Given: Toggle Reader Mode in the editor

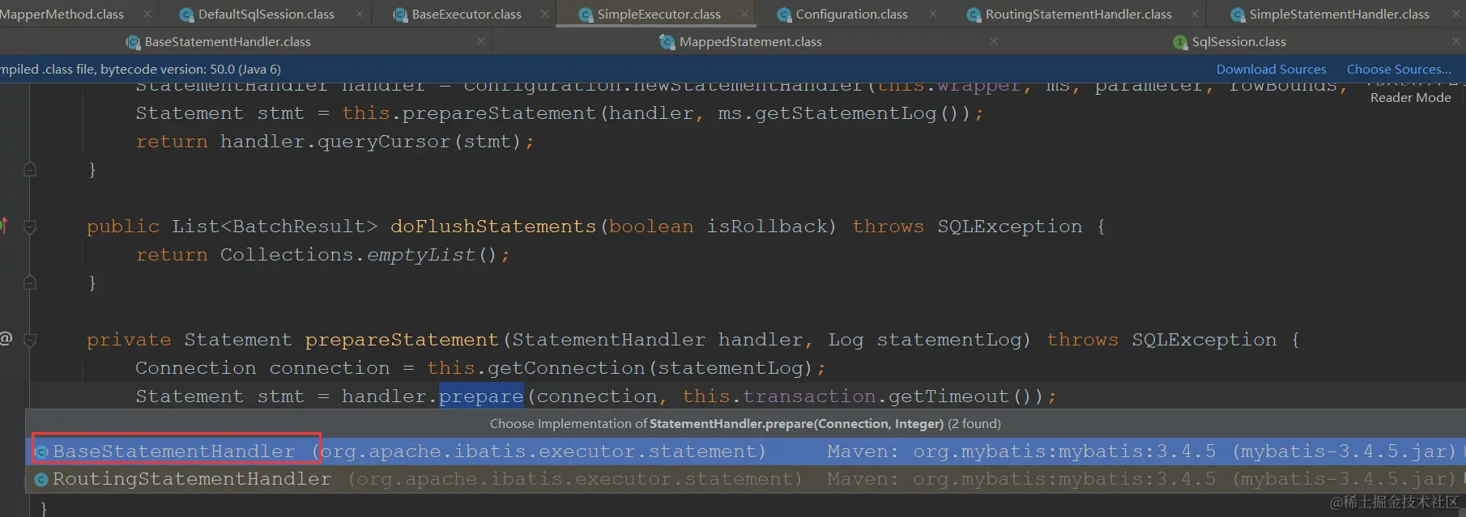Looking at the screenshot, I should [1410, 98].
